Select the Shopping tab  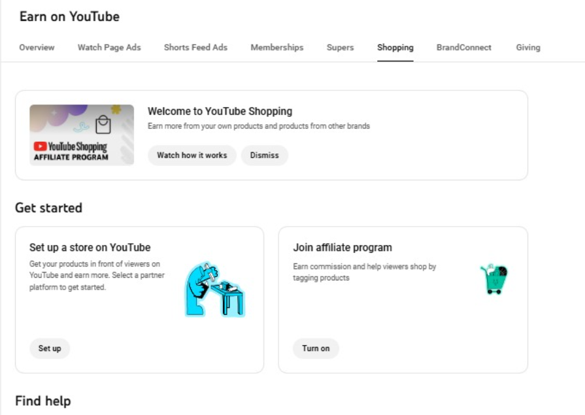pos(395,48)
